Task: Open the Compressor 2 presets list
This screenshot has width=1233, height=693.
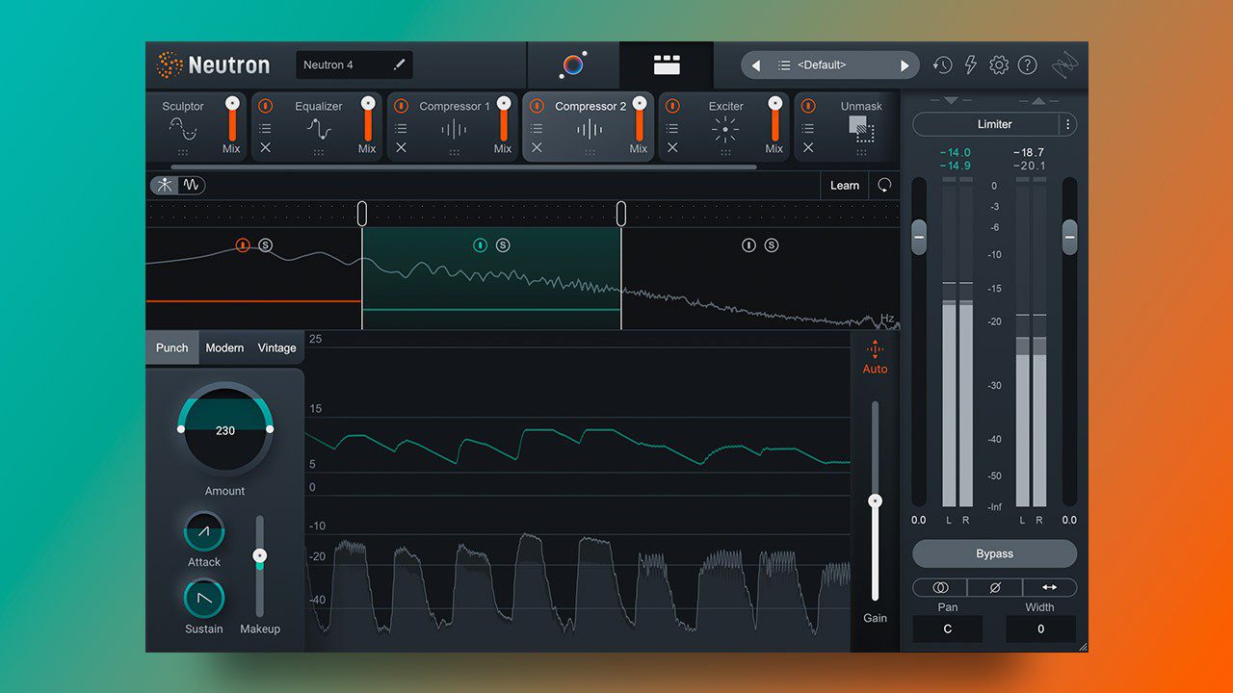Action: [537, 128]
